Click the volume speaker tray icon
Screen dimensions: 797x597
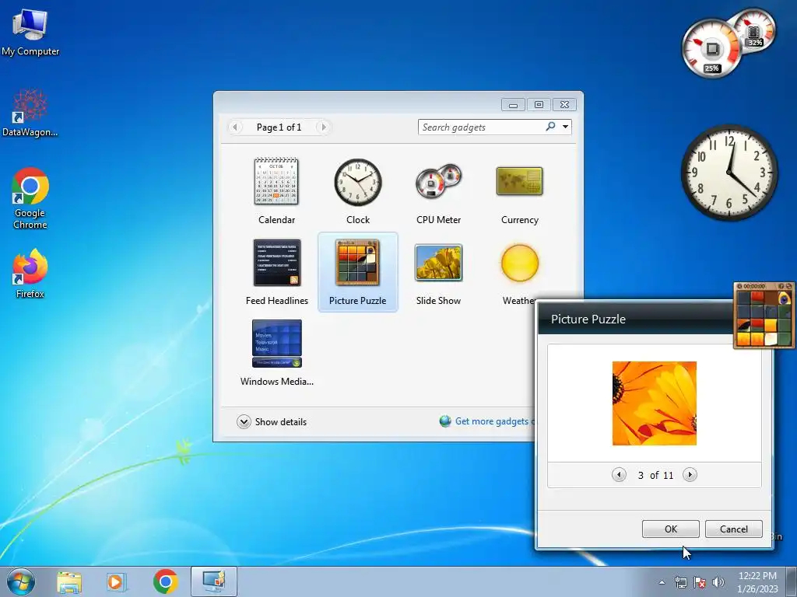tap(718, 582)
